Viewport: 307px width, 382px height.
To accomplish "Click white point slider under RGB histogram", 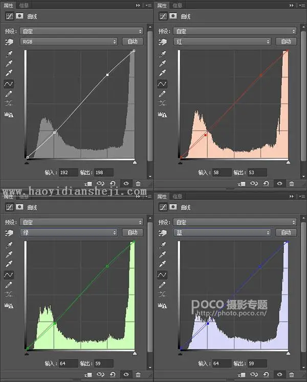I will click(x=135, y=162).
